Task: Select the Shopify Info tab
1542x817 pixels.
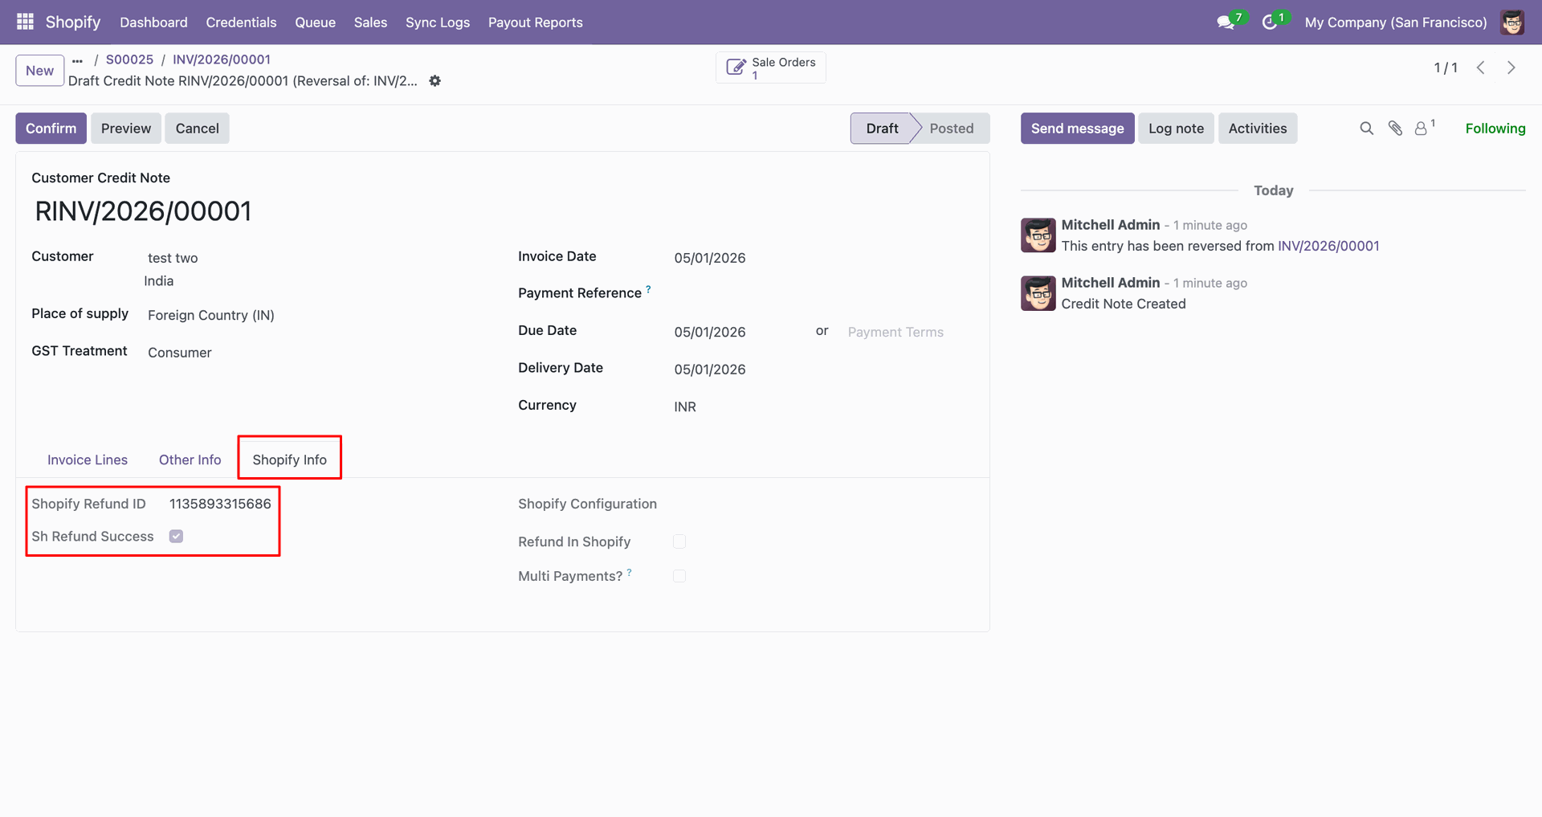Action: [x=289, y=460]
